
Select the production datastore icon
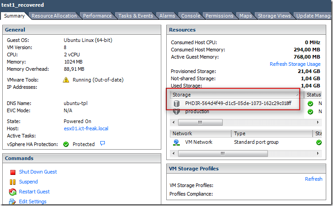[x=176, y=111]
